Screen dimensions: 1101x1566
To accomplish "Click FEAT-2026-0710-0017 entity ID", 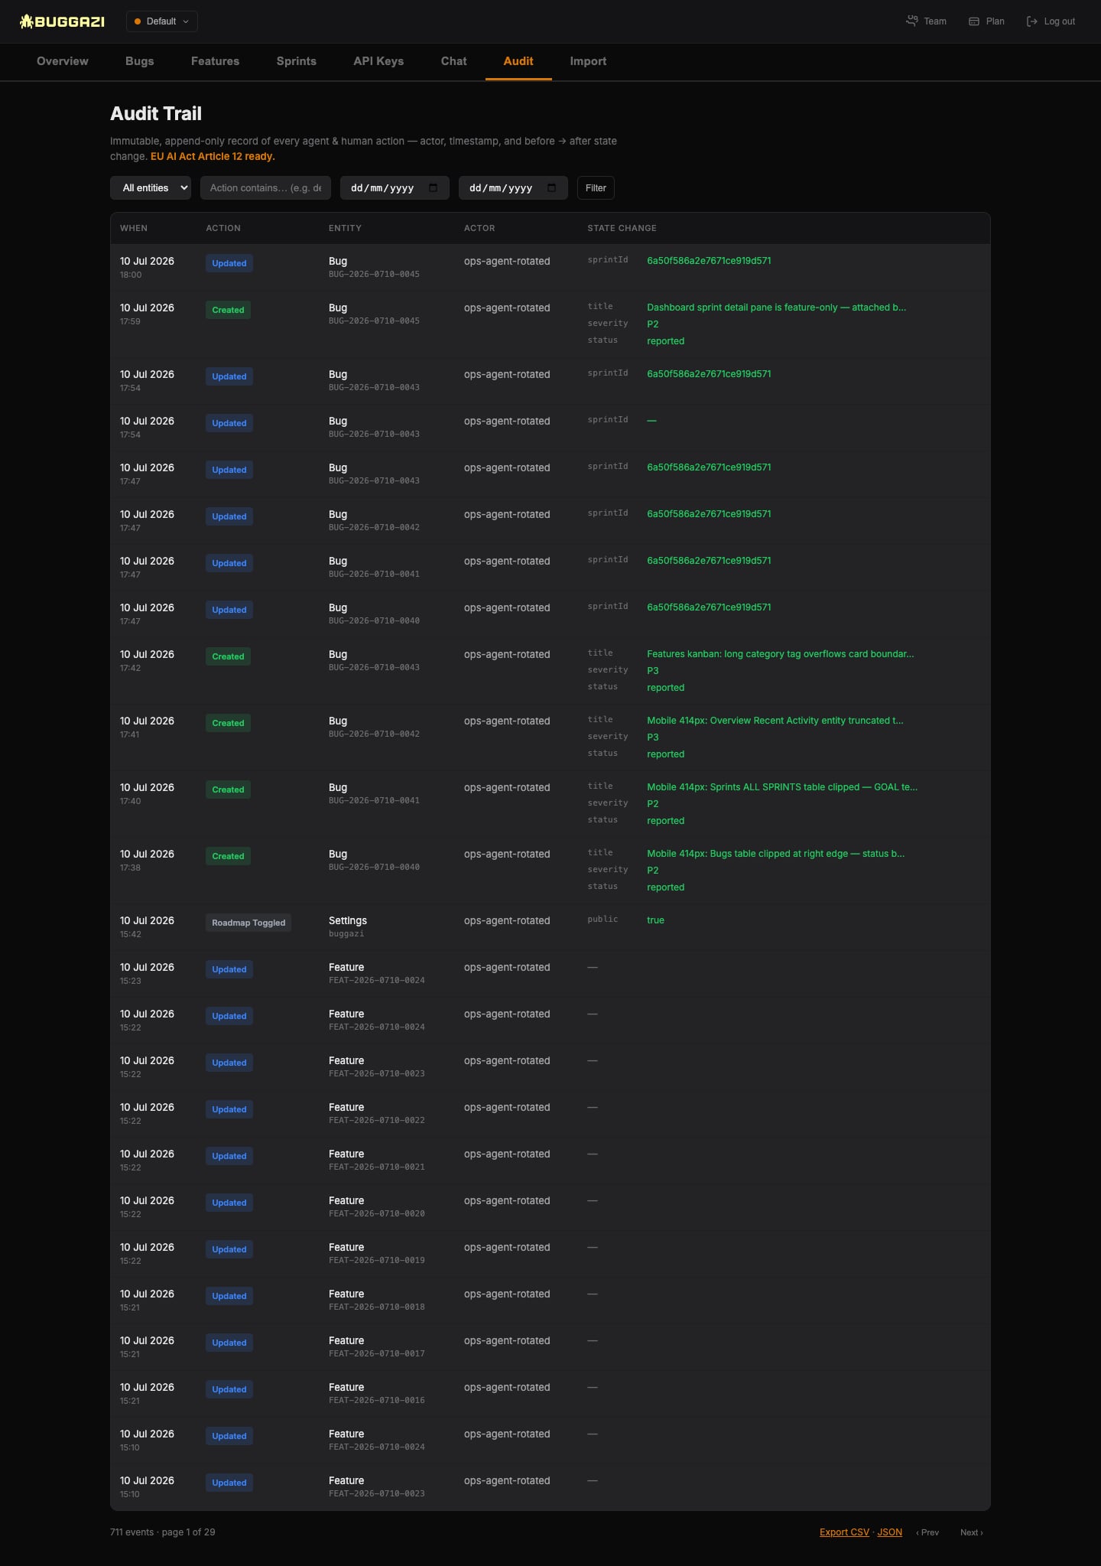I will (377, 1354).
